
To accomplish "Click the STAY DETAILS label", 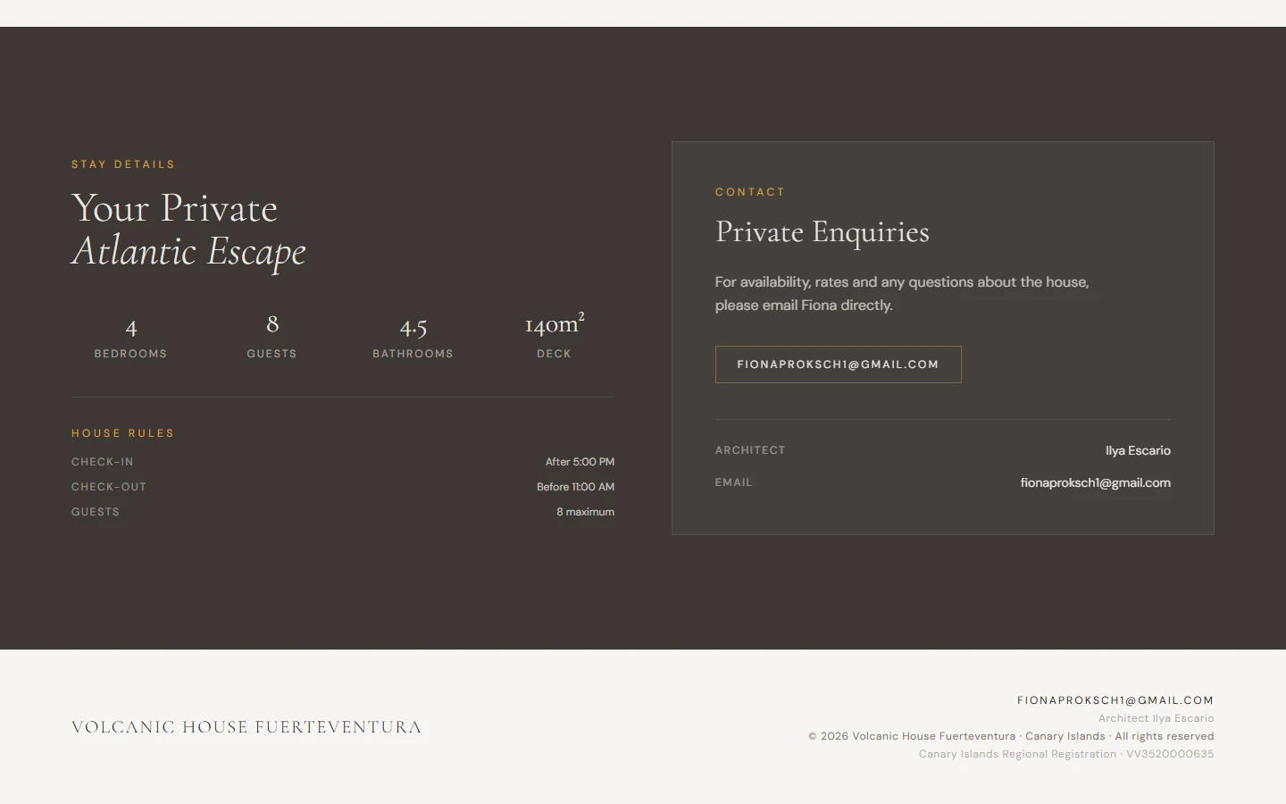I will pos(123,164).
